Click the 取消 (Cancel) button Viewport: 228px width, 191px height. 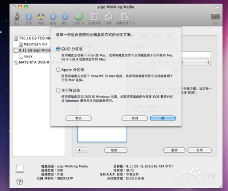[135, 118]
